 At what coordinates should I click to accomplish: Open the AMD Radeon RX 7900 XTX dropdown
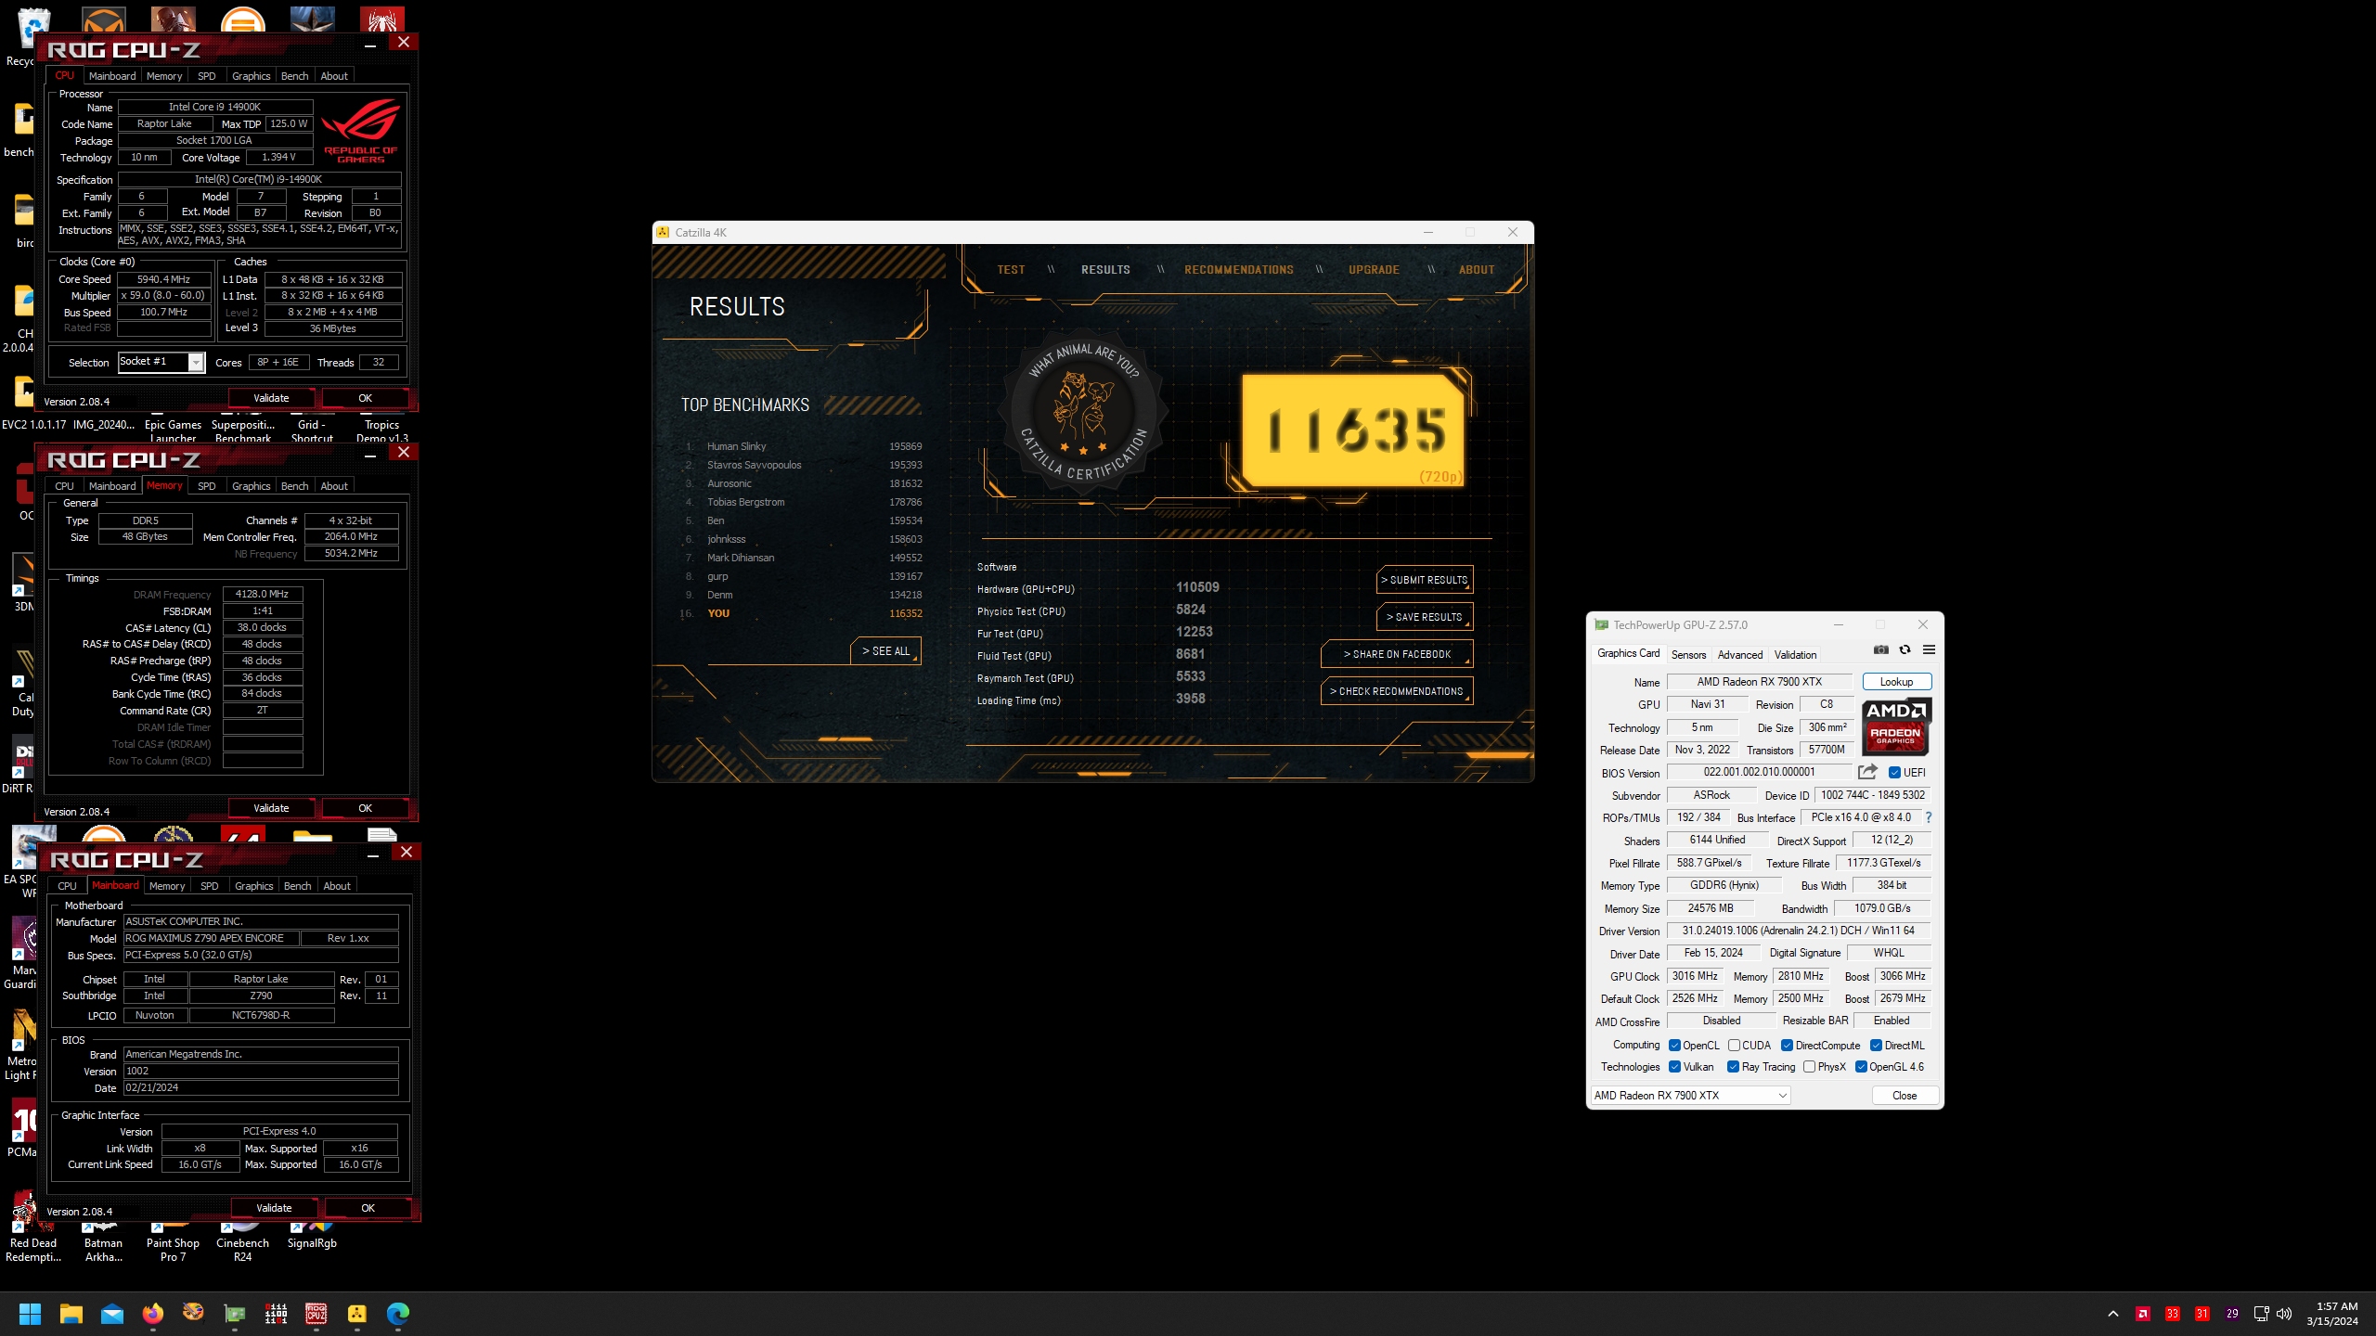pyautogui.click(x=1690, y=1096)
